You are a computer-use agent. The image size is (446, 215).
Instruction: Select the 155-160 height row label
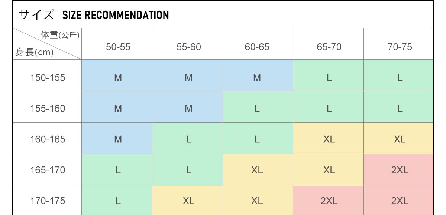point(48,109)
